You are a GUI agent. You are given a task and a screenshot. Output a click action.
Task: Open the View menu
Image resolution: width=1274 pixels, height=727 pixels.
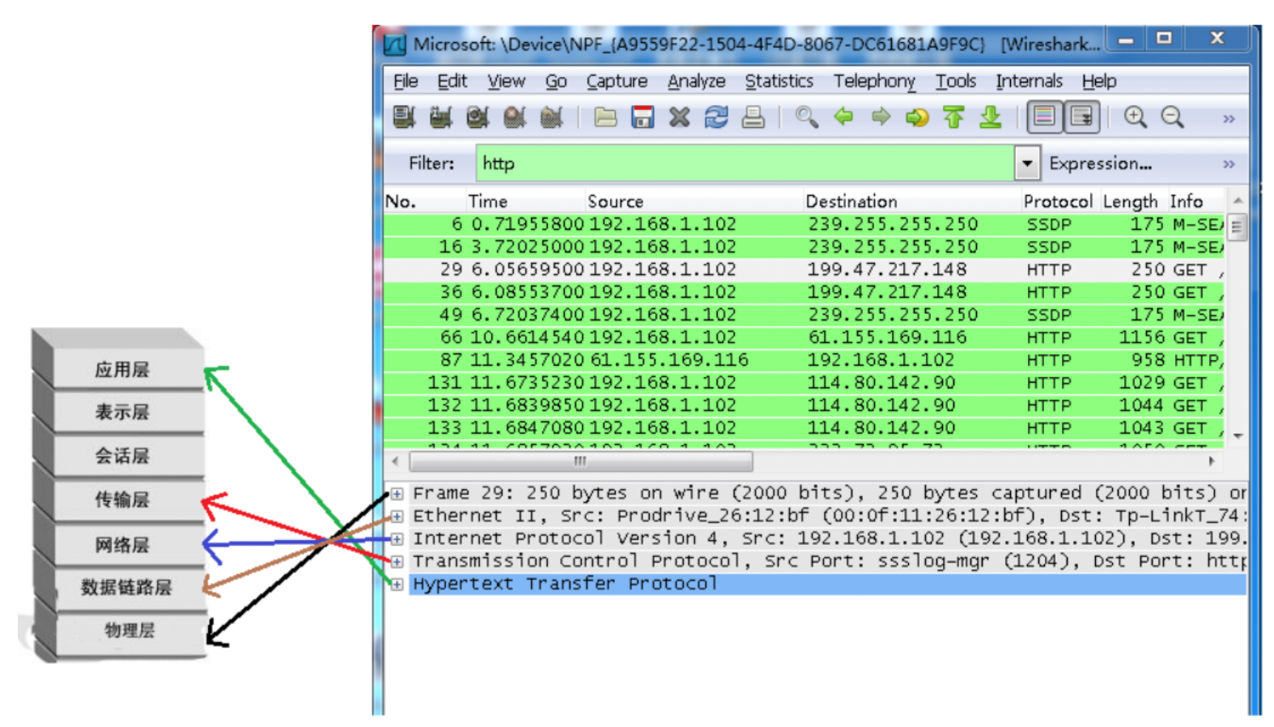[x=506, y=81]
